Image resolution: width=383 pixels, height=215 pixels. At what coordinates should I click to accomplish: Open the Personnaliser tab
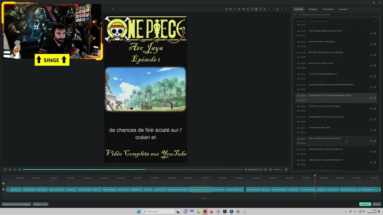[x=328, y=9]
